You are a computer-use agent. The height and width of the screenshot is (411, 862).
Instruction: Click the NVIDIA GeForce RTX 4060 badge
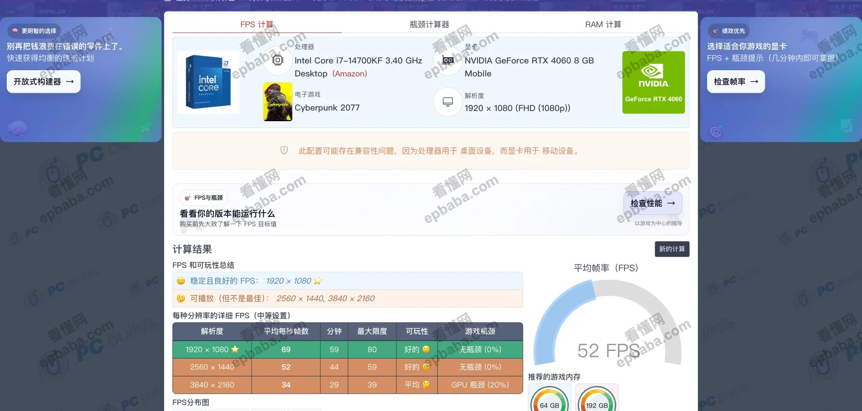tap(653, 82)
